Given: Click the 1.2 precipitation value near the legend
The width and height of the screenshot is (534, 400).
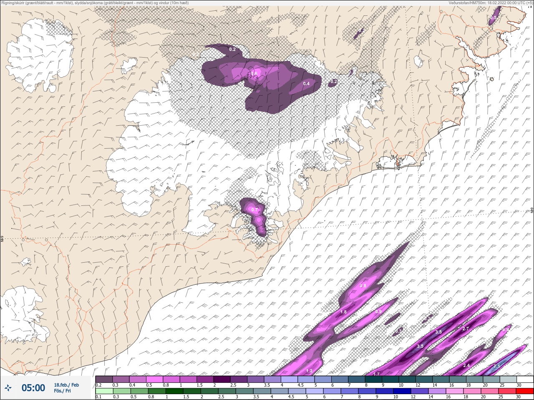Looking at the screenshot, I should tap(309, 371).
